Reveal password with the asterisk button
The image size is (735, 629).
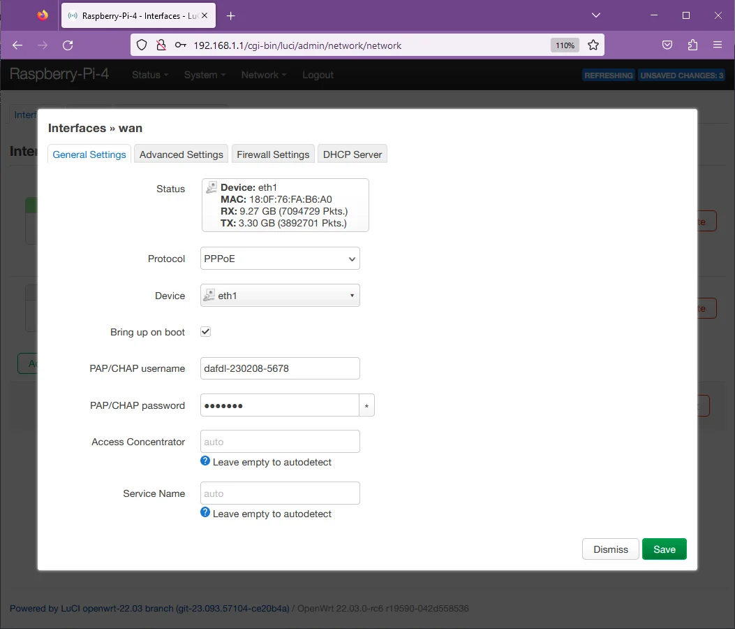point(366,406)
